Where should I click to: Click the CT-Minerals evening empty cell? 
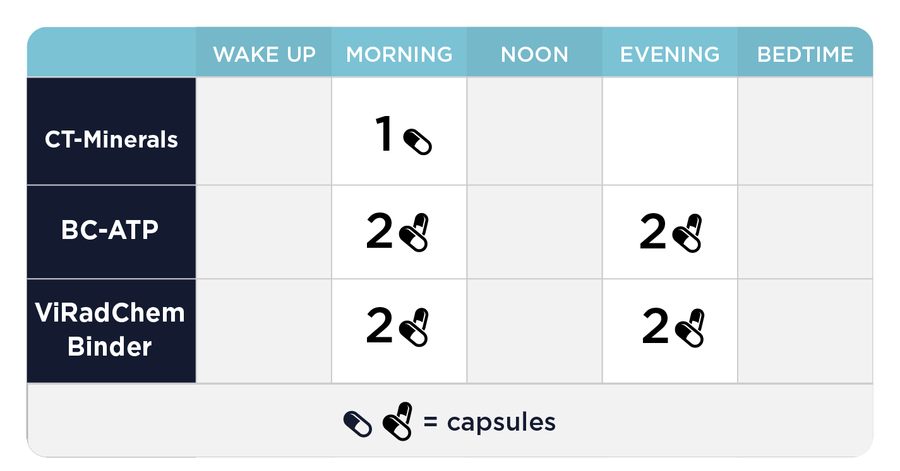[x=669, y=131]
